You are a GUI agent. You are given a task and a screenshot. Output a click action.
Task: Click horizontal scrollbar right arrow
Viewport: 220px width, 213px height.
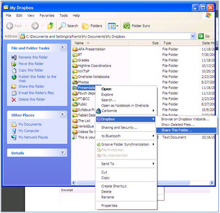211,183
